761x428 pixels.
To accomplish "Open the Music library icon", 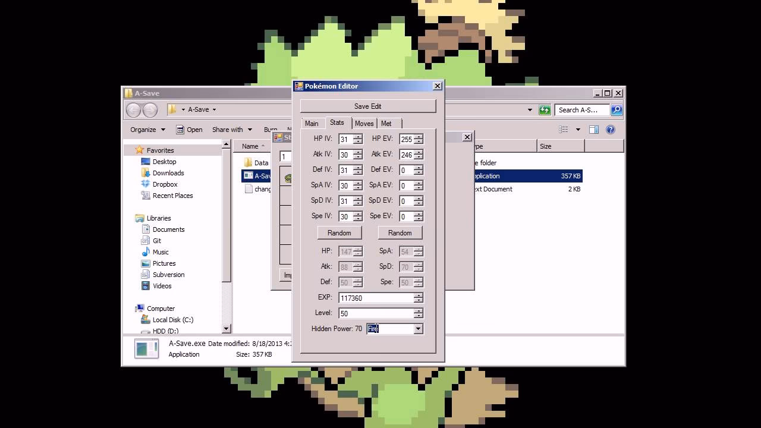I will pos(146,252).
